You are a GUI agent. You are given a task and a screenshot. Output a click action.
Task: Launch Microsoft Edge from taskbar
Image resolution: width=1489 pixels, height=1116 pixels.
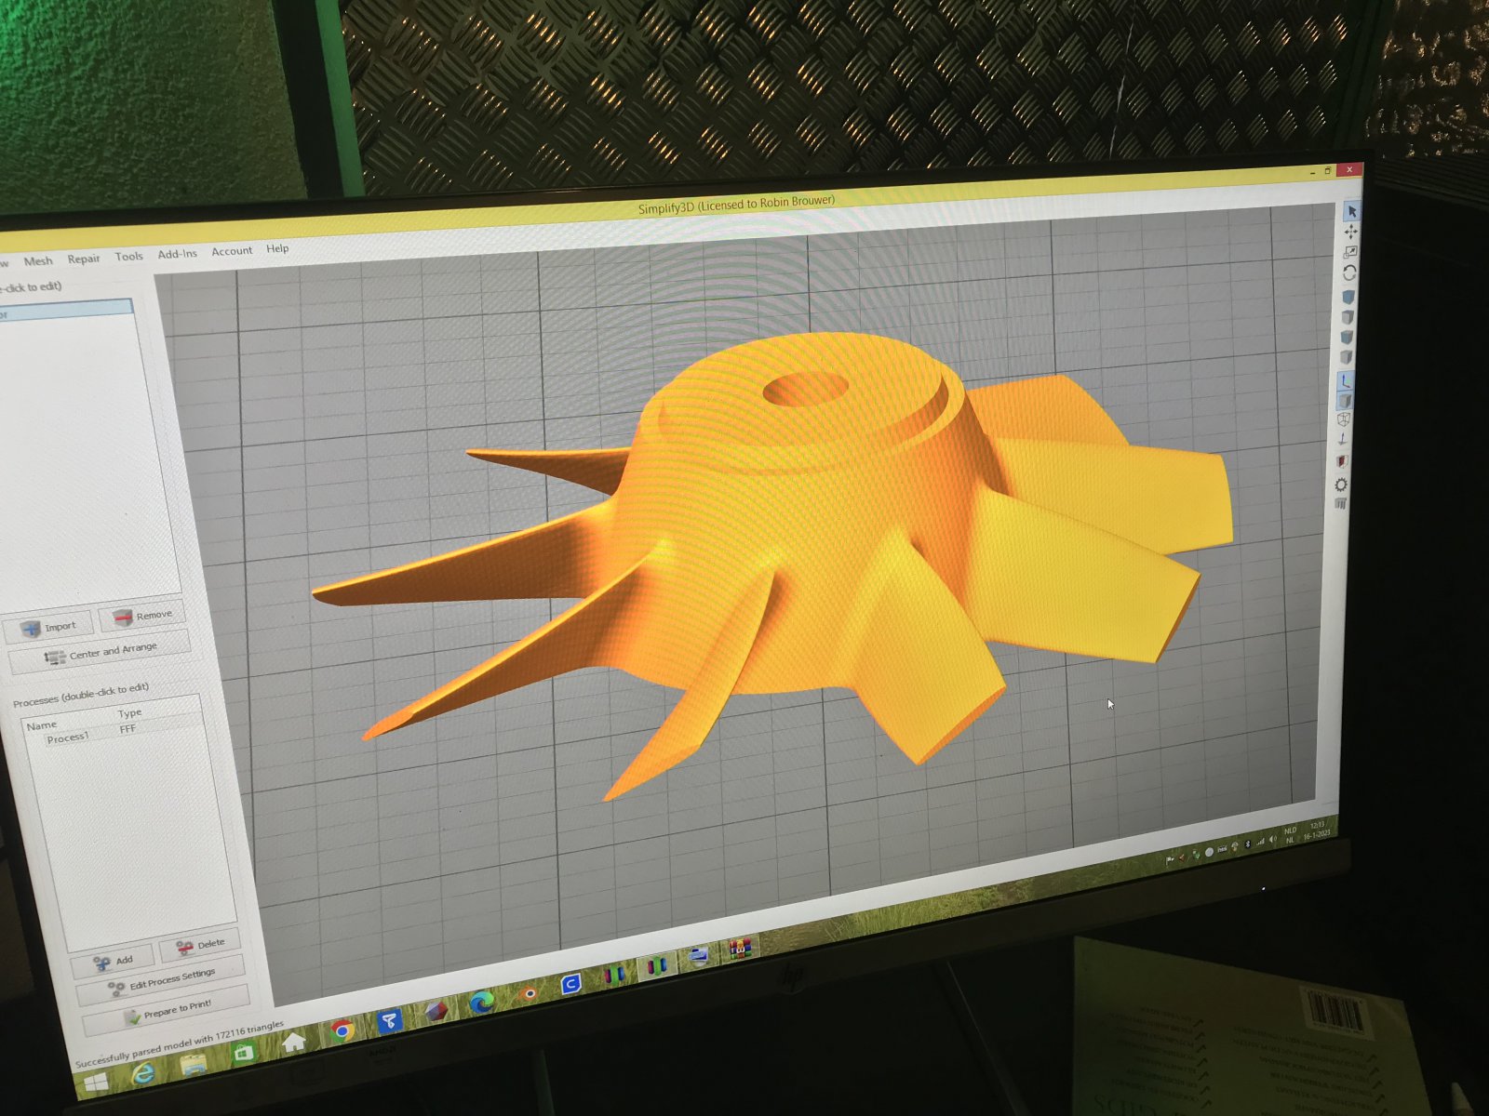[x=482, y=1003]
